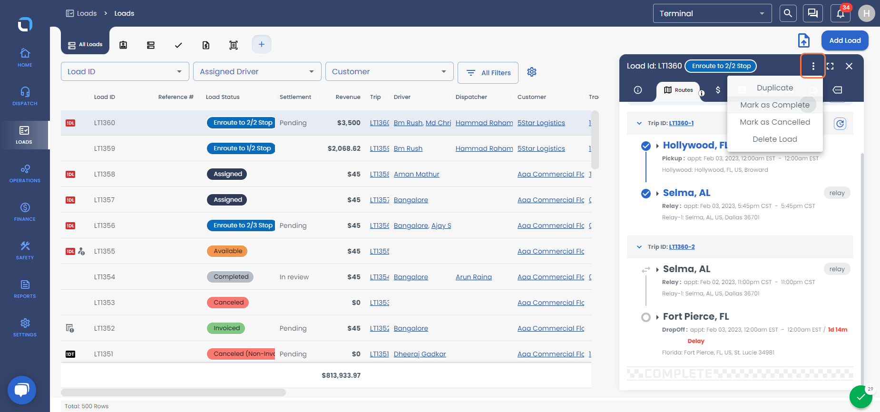This screenshot has height=412, width=880.
Task: Choose Mark as Cancelled menu option
Action: [x=775, y=122]
